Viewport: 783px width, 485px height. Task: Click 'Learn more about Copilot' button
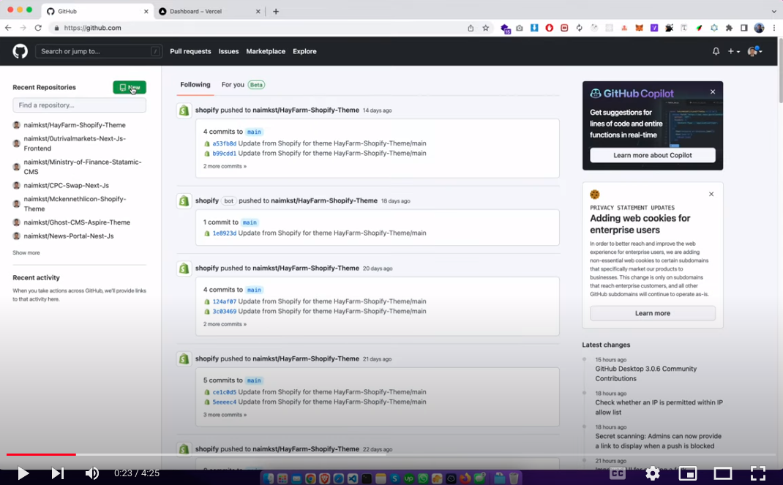(652, 155)
